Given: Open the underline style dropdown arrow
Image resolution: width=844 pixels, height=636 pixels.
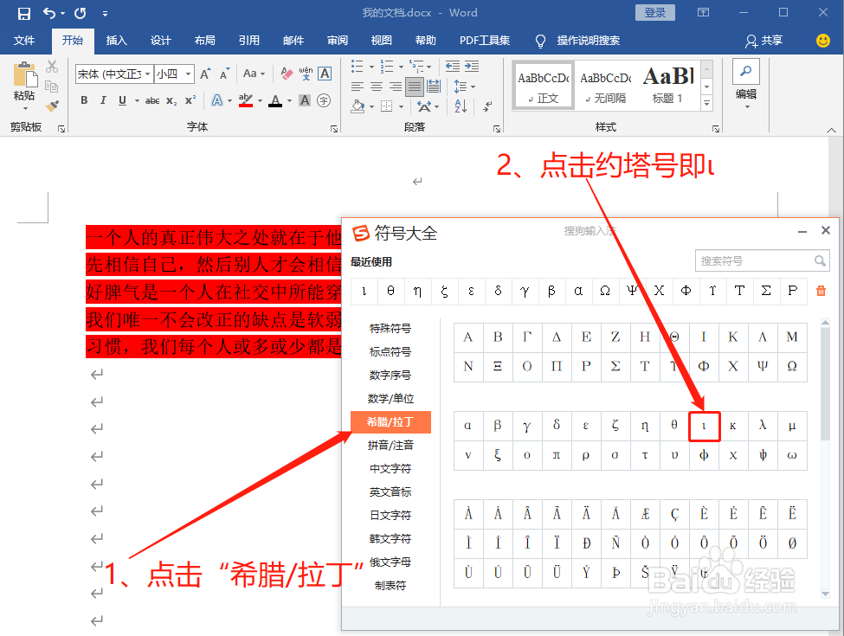Looking at the screenshot, I should 137,100.
